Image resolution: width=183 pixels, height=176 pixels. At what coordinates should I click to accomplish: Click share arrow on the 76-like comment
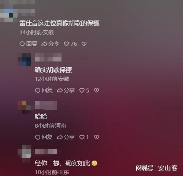50,44
